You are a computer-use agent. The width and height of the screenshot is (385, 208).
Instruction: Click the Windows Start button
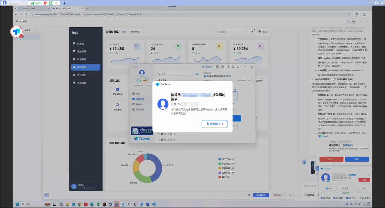pos(17,204)
